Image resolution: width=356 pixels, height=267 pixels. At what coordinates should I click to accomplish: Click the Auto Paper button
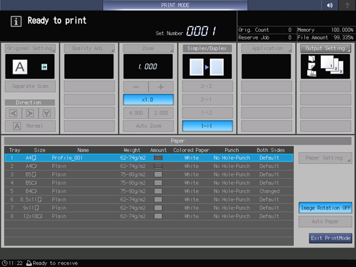click(325, 222)
